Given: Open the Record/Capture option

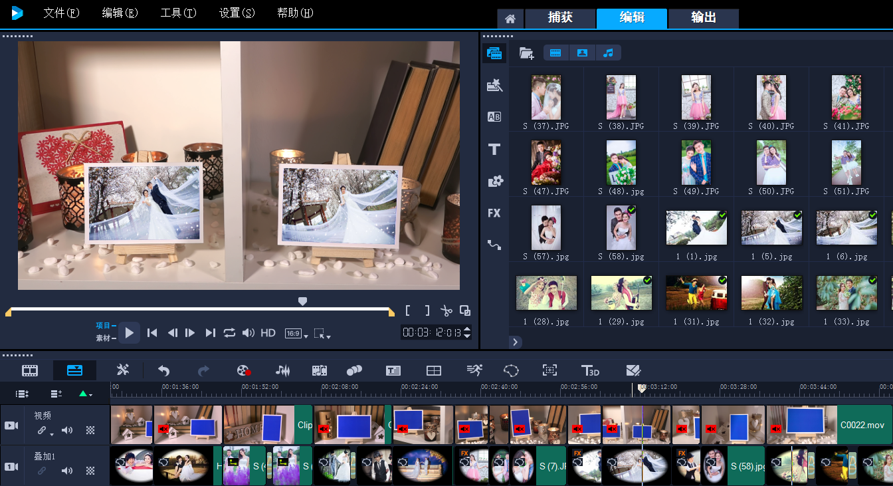Looking at the screenshot, I should [244, 370].
